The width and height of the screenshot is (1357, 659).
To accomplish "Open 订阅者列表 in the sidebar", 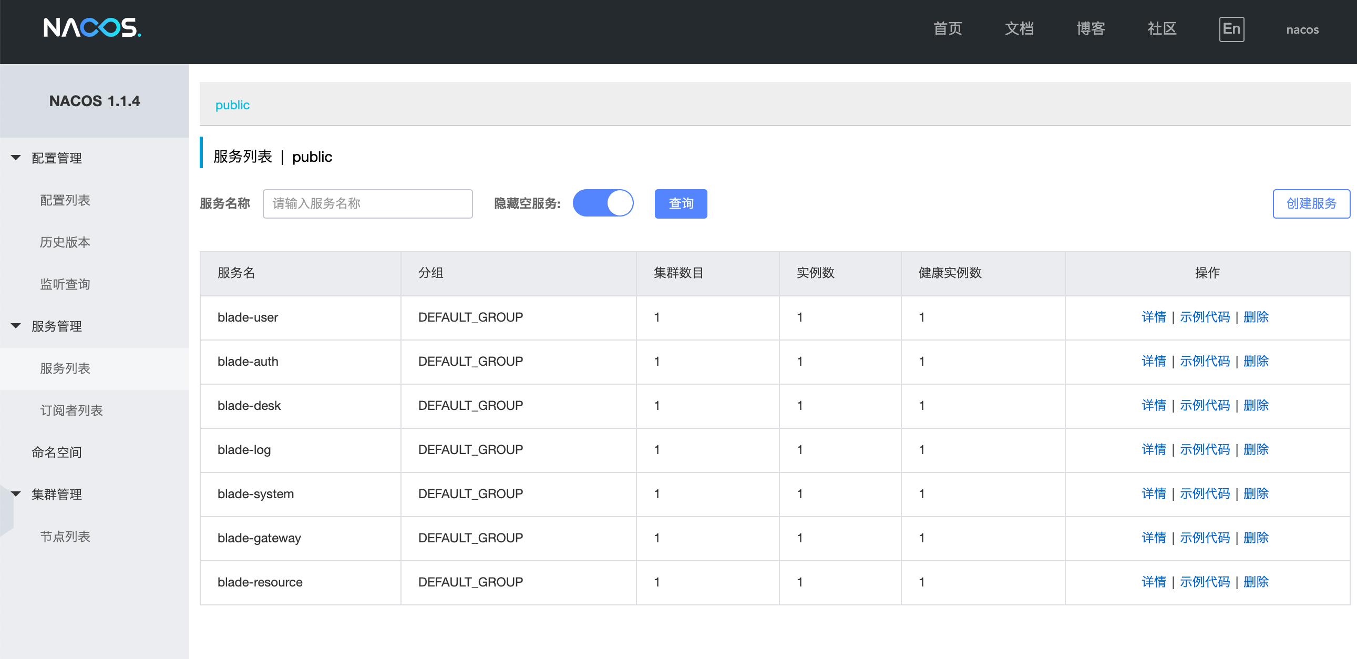I will pyautogui.click(x=71, y=410).
